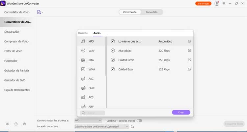Screen dimensions: 247x132
Task: Edit the 'Lo mismo que la' preset
Action: (x=189, y=41)
